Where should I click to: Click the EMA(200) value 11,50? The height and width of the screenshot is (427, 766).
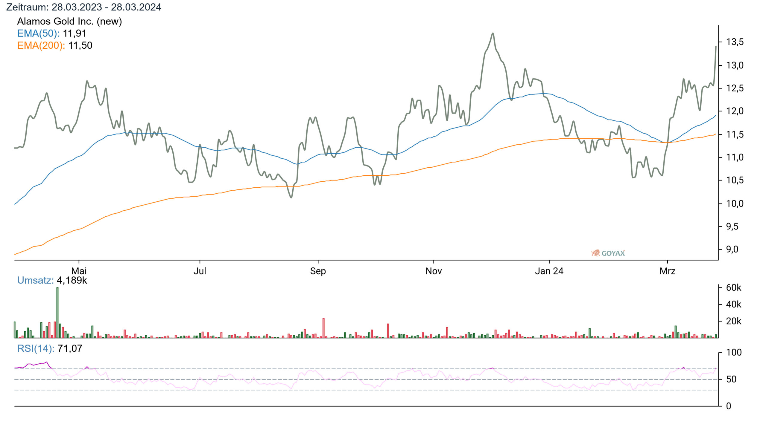80,45
